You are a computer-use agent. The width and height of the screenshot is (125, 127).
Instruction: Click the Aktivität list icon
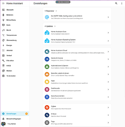click(x=3, y=51)
